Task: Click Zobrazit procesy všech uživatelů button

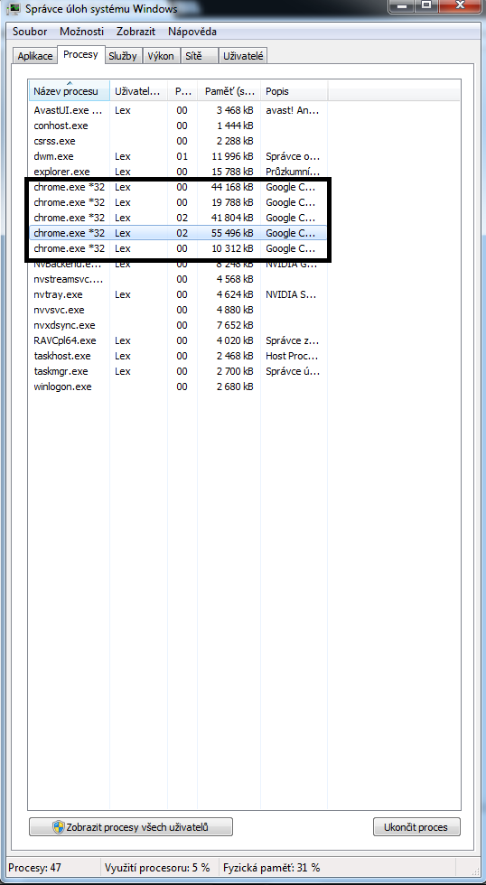Action: (x=131, y=827)
